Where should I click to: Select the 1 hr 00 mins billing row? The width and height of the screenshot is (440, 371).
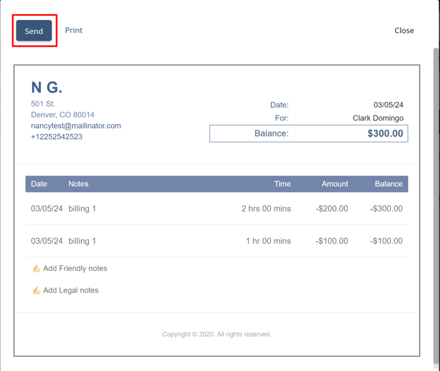pos(217,241)
